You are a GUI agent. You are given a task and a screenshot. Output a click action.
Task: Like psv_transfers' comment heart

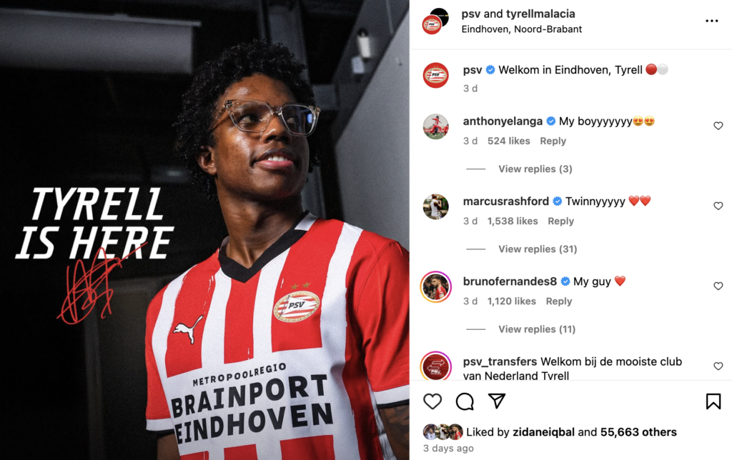[x=718, y=366]
